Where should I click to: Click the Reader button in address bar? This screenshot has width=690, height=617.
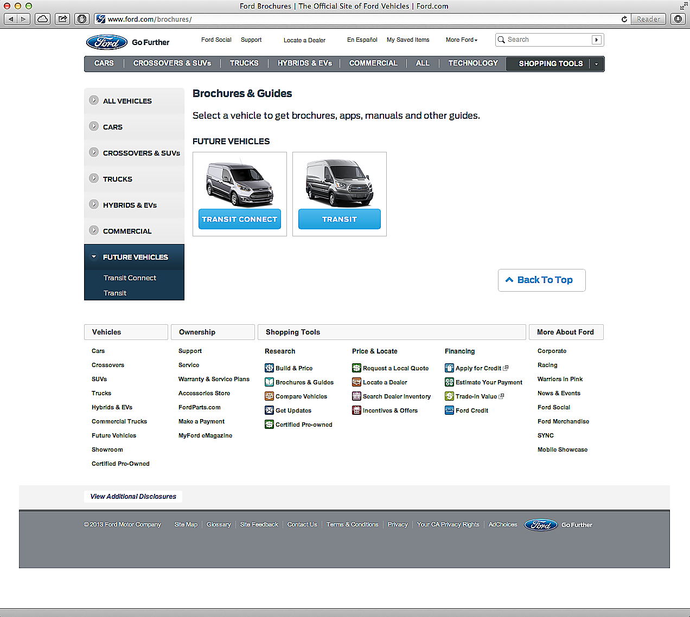click(648, 19)
